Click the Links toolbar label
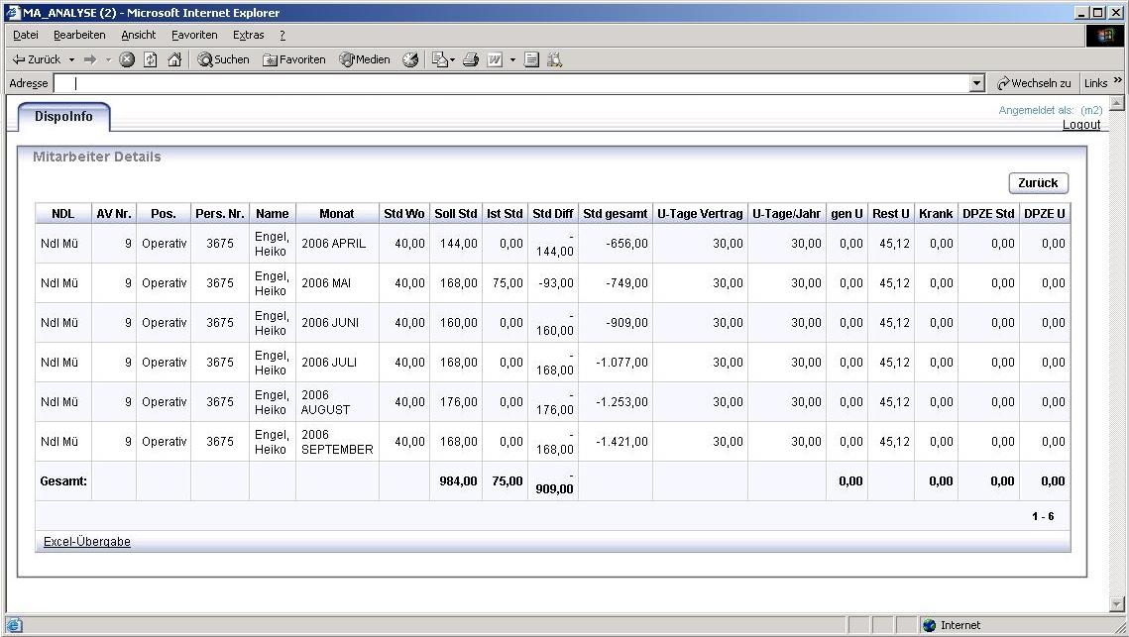 (x=1096, y=83)
